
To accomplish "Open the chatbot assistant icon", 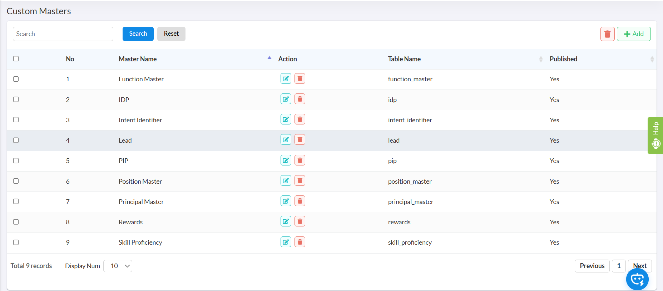I will click(x=637, y=279).
